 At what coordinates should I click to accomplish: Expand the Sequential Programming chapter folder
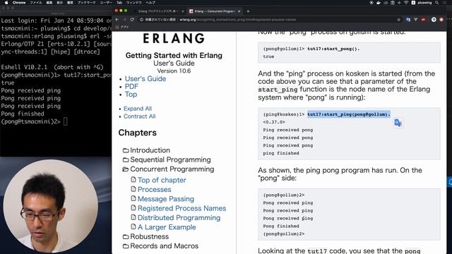[x=126, y=160]
